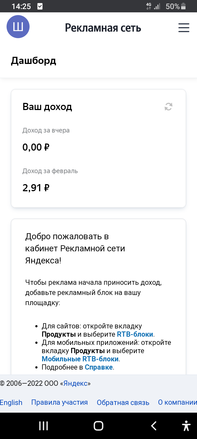Open the hamburger menu
This screenshot has height=439, width=197.
click(x=184, y=28)
